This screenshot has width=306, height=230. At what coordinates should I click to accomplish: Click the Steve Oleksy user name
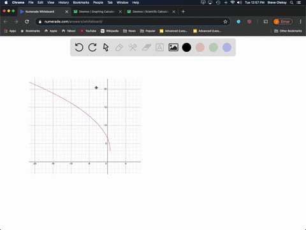pos(277,3)
